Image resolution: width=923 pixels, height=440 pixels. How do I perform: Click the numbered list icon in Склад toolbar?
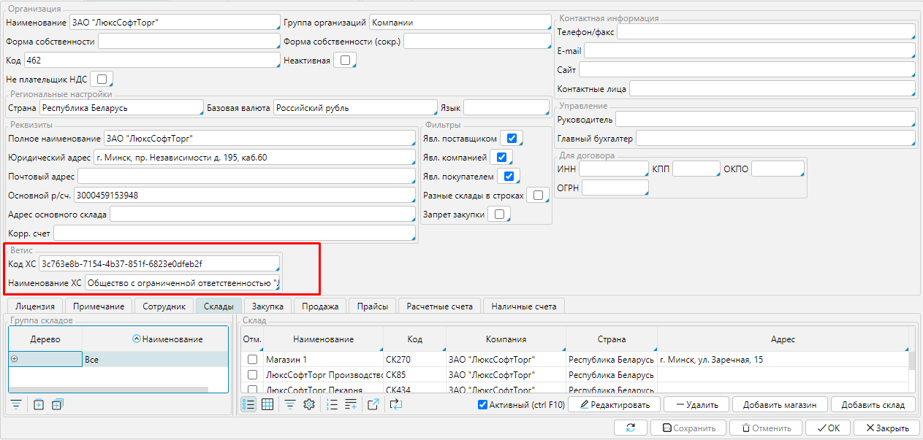pyautogui.click(x=332, y=404)
